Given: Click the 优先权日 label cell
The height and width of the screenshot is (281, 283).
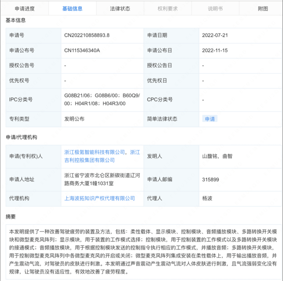Looking at the screenshot, I should [171, 81].
